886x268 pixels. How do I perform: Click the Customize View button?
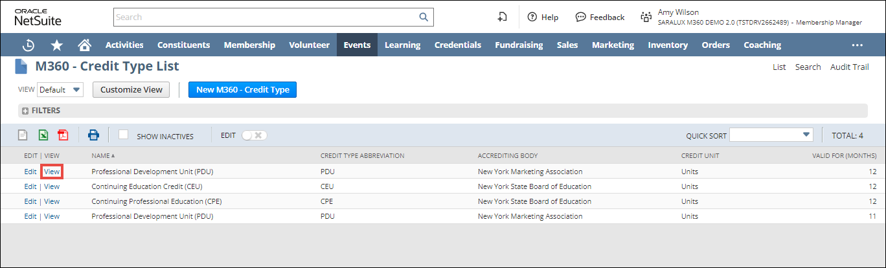click(131, 90)
